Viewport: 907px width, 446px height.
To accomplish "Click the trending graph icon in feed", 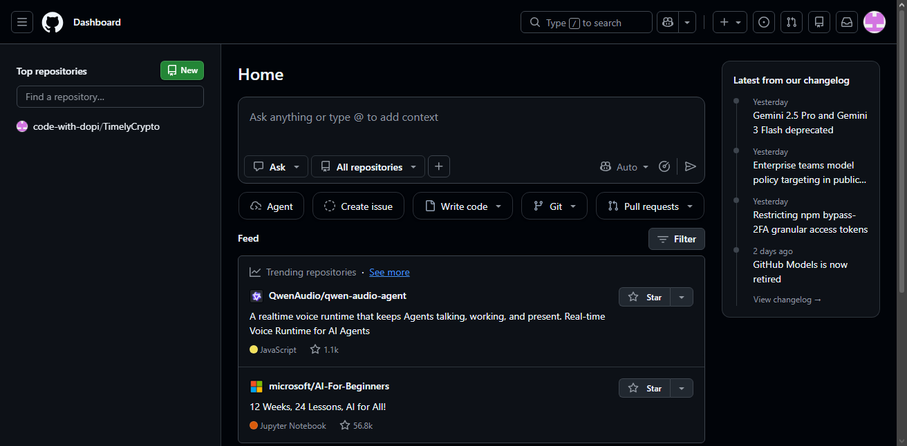I will [255, 272].
